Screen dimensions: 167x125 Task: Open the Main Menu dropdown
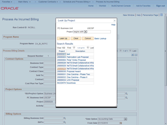[24, 2]
